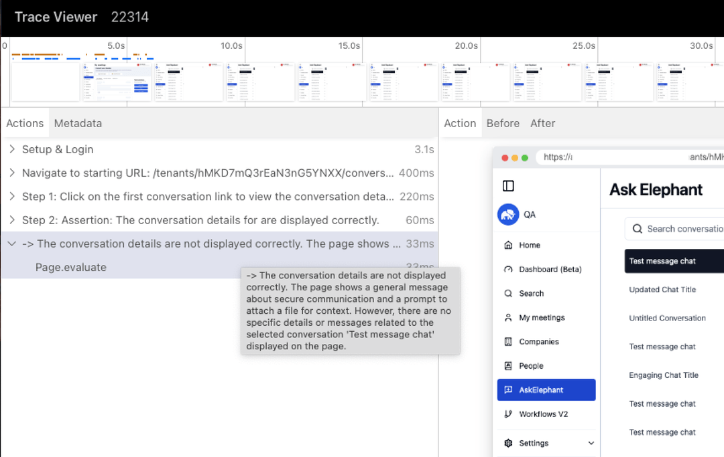Click the 30.0s timeline marker

pos(701,45)
